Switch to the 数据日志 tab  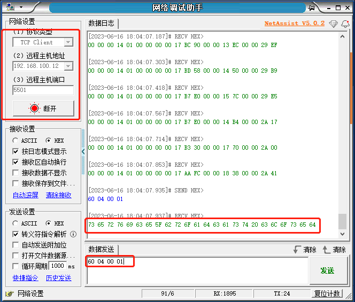click(x=102, y=23)
